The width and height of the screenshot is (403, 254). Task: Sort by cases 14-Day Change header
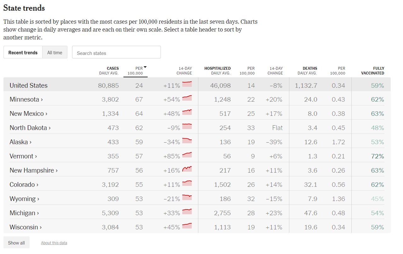click(185, 71)
